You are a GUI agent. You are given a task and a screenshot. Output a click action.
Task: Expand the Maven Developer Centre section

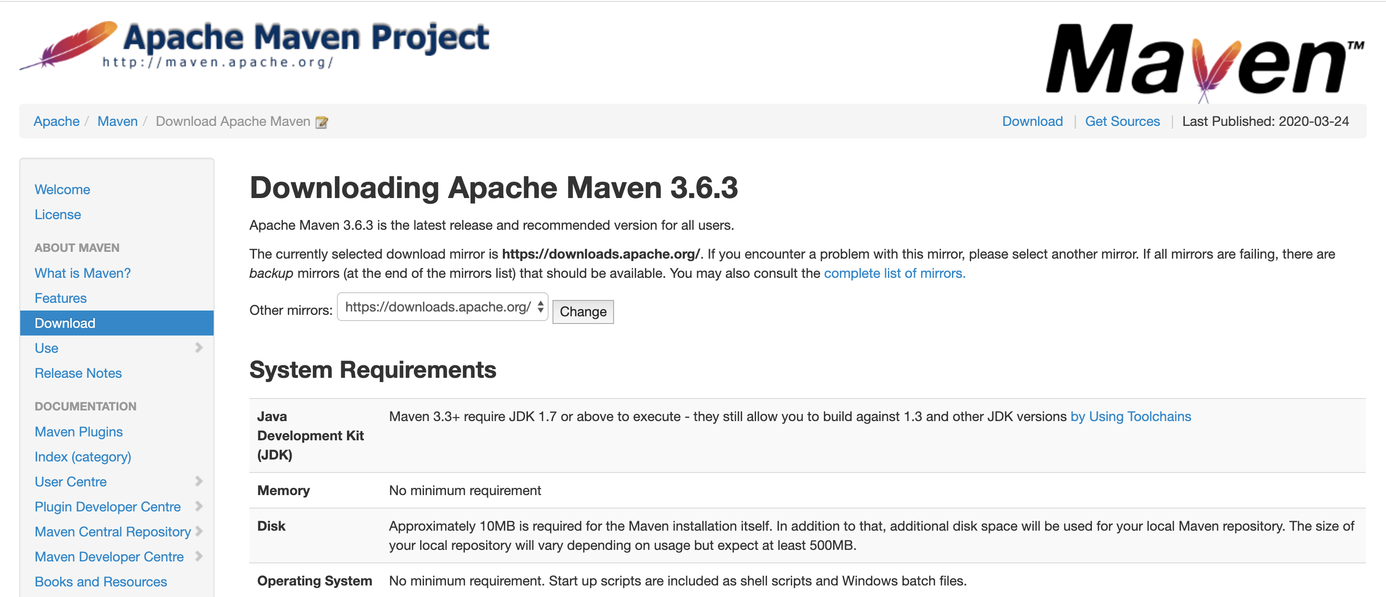(x=200, y=556)
